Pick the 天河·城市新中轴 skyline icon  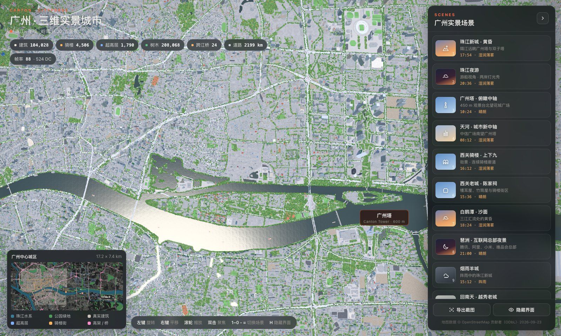(445, 133)
